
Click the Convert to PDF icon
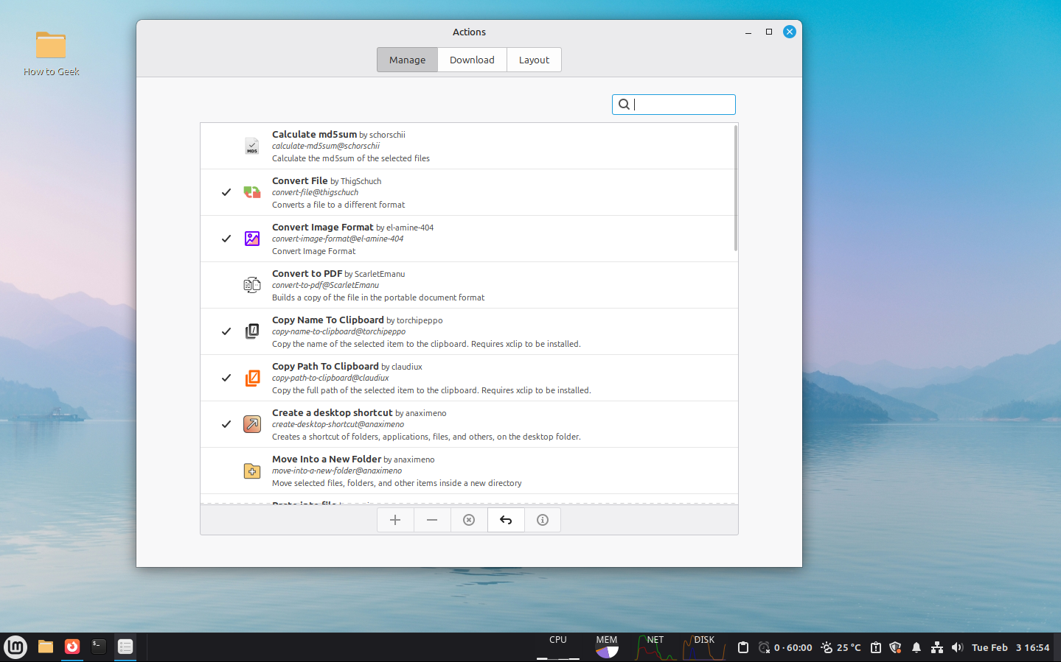252,285
